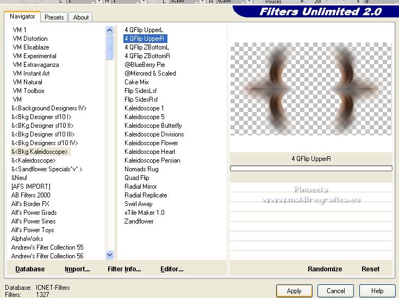Viewport: 399px width, 298px height.
Task: Select &<Bkg Designer sf10 I> category
Action: 41,117
